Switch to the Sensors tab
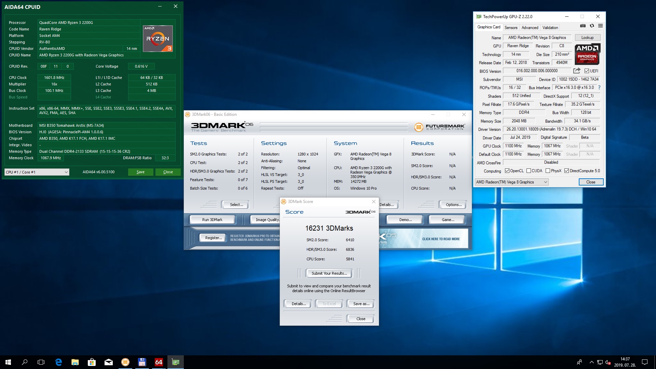 click(511, 28)
